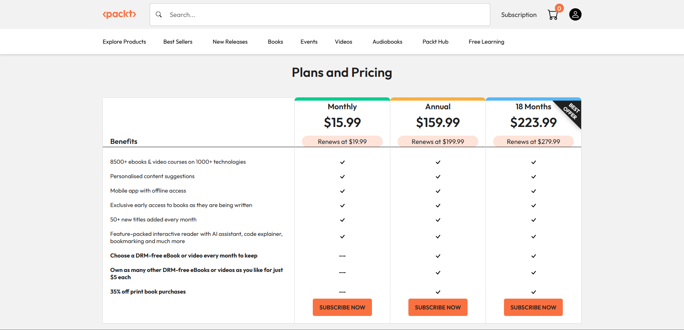Viewport: 684px width, 330px height.
Task: Click Annual checkmark for 8500+ ebooks
Action: [438, 162]
